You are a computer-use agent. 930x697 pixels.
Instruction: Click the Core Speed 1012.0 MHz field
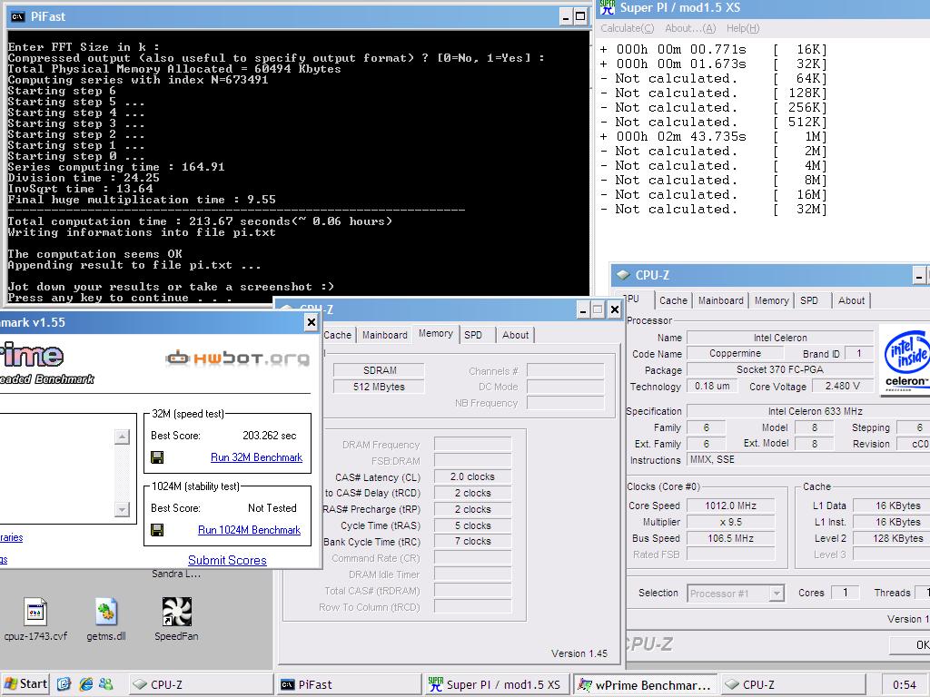(x=730, y=506)
